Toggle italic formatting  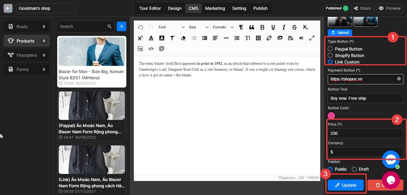click(284, 27)
